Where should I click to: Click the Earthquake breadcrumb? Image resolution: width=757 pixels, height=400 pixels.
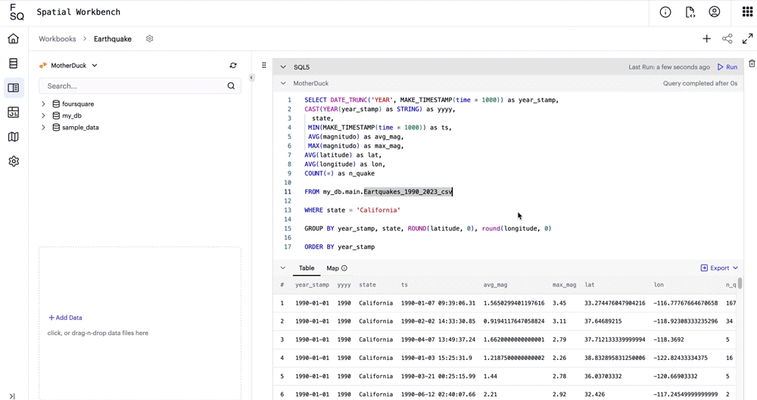click(x=113, y=39)
